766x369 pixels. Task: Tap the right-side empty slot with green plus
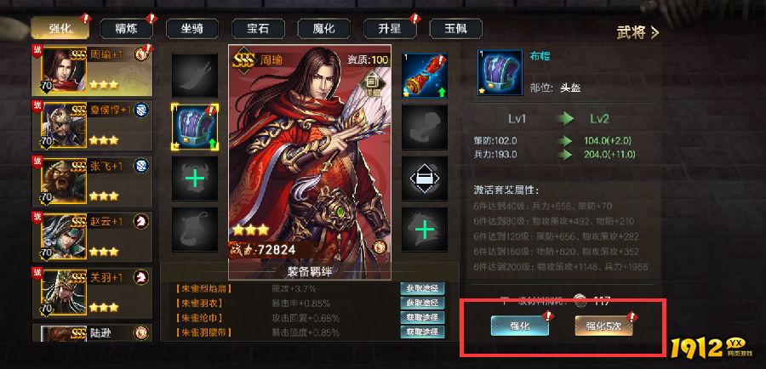pos(425,230)
